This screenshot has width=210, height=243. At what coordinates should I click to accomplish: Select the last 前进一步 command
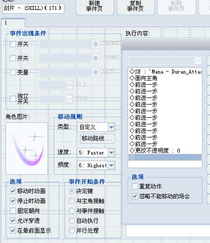point(165,144)
